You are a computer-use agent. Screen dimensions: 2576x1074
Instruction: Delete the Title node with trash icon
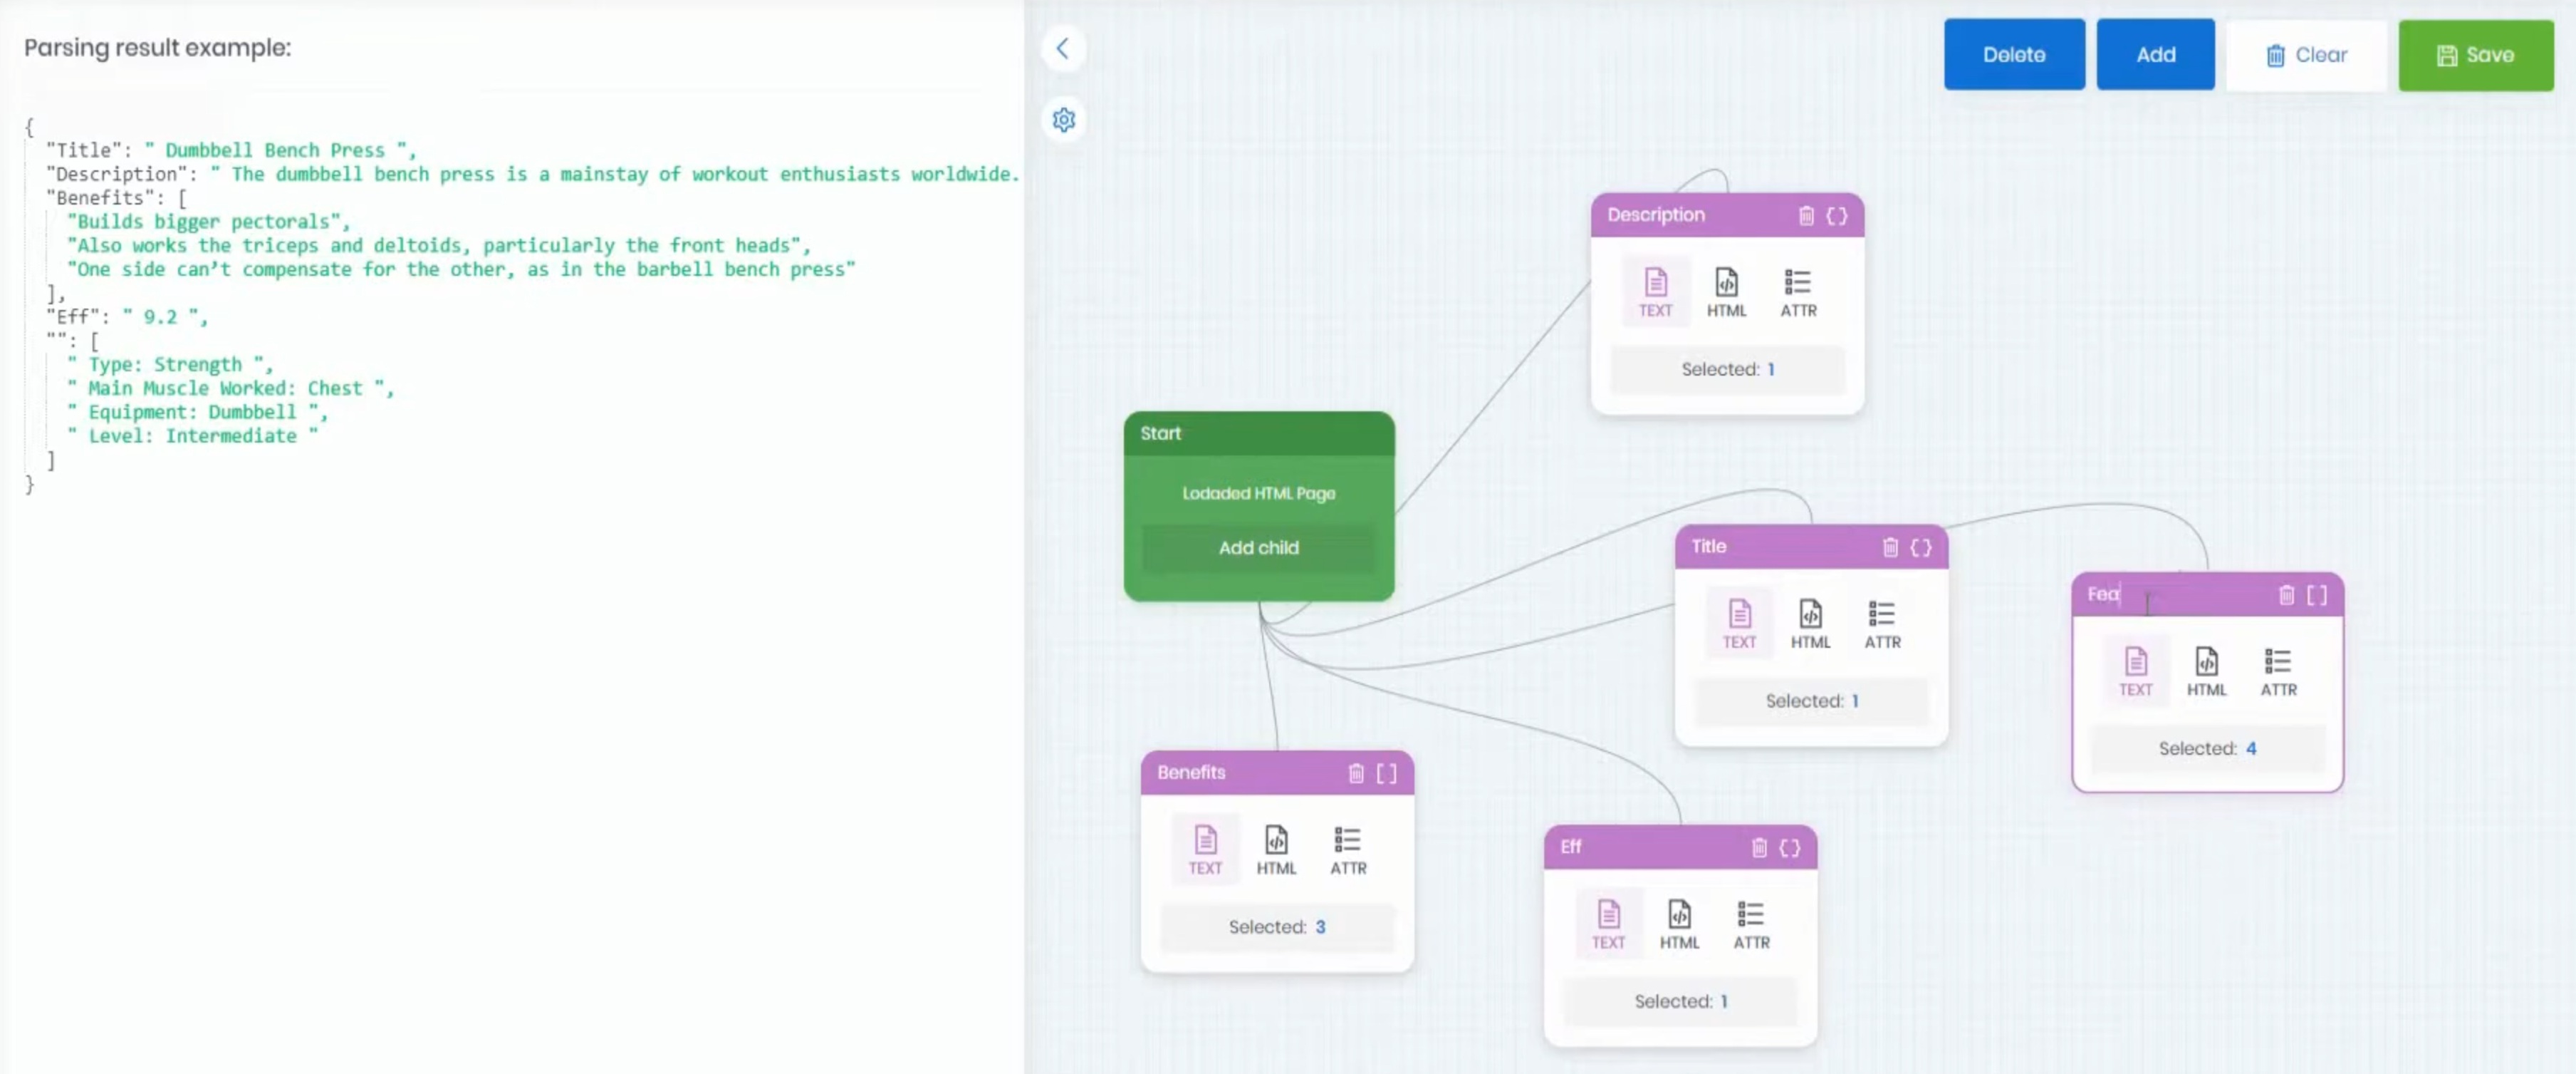[1890, 547]
